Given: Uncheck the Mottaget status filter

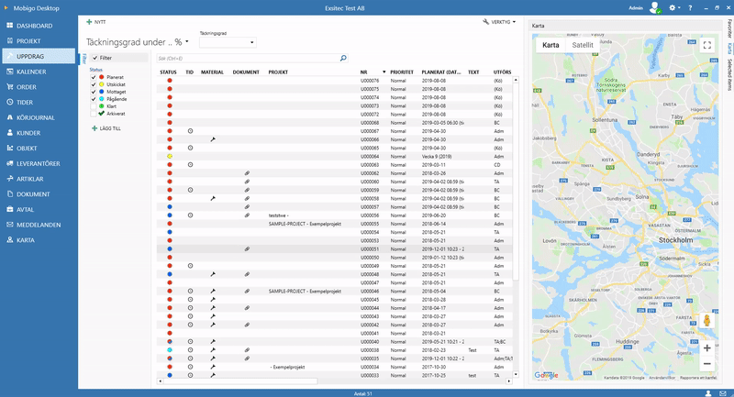Looking at the screenshot, I should [94, 92].
